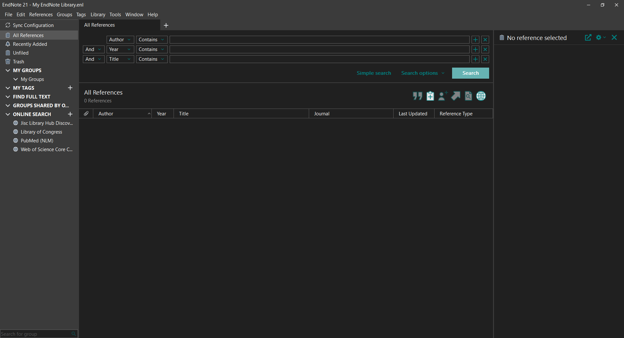Remove the Year search row
The image size is (624, 338).
point(485,49)
